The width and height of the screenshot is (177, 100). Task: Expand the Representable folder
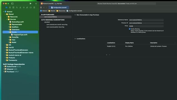[x=9, y=24]
